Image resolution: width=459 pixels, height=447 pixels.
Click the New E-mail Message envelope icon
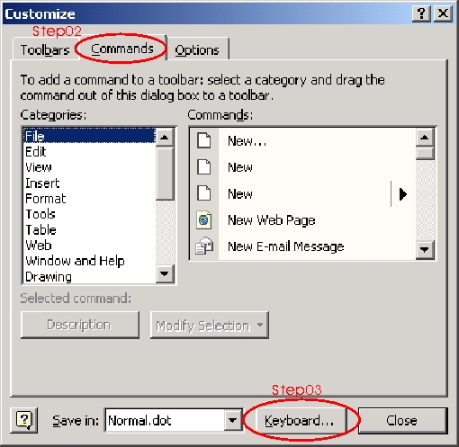[x=204, y=246]
